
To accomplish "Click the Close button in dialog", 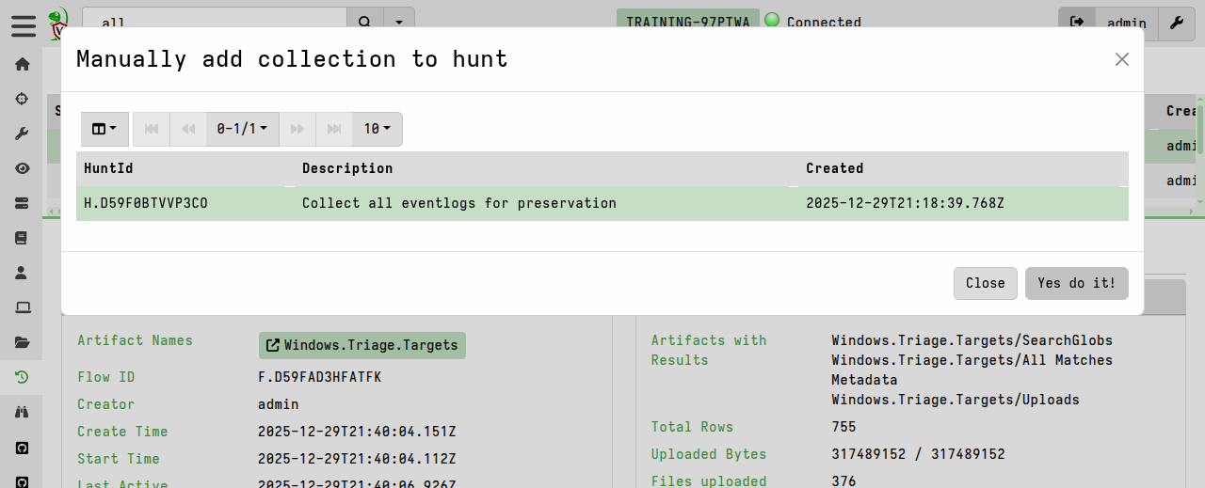I will pos(985,283).
